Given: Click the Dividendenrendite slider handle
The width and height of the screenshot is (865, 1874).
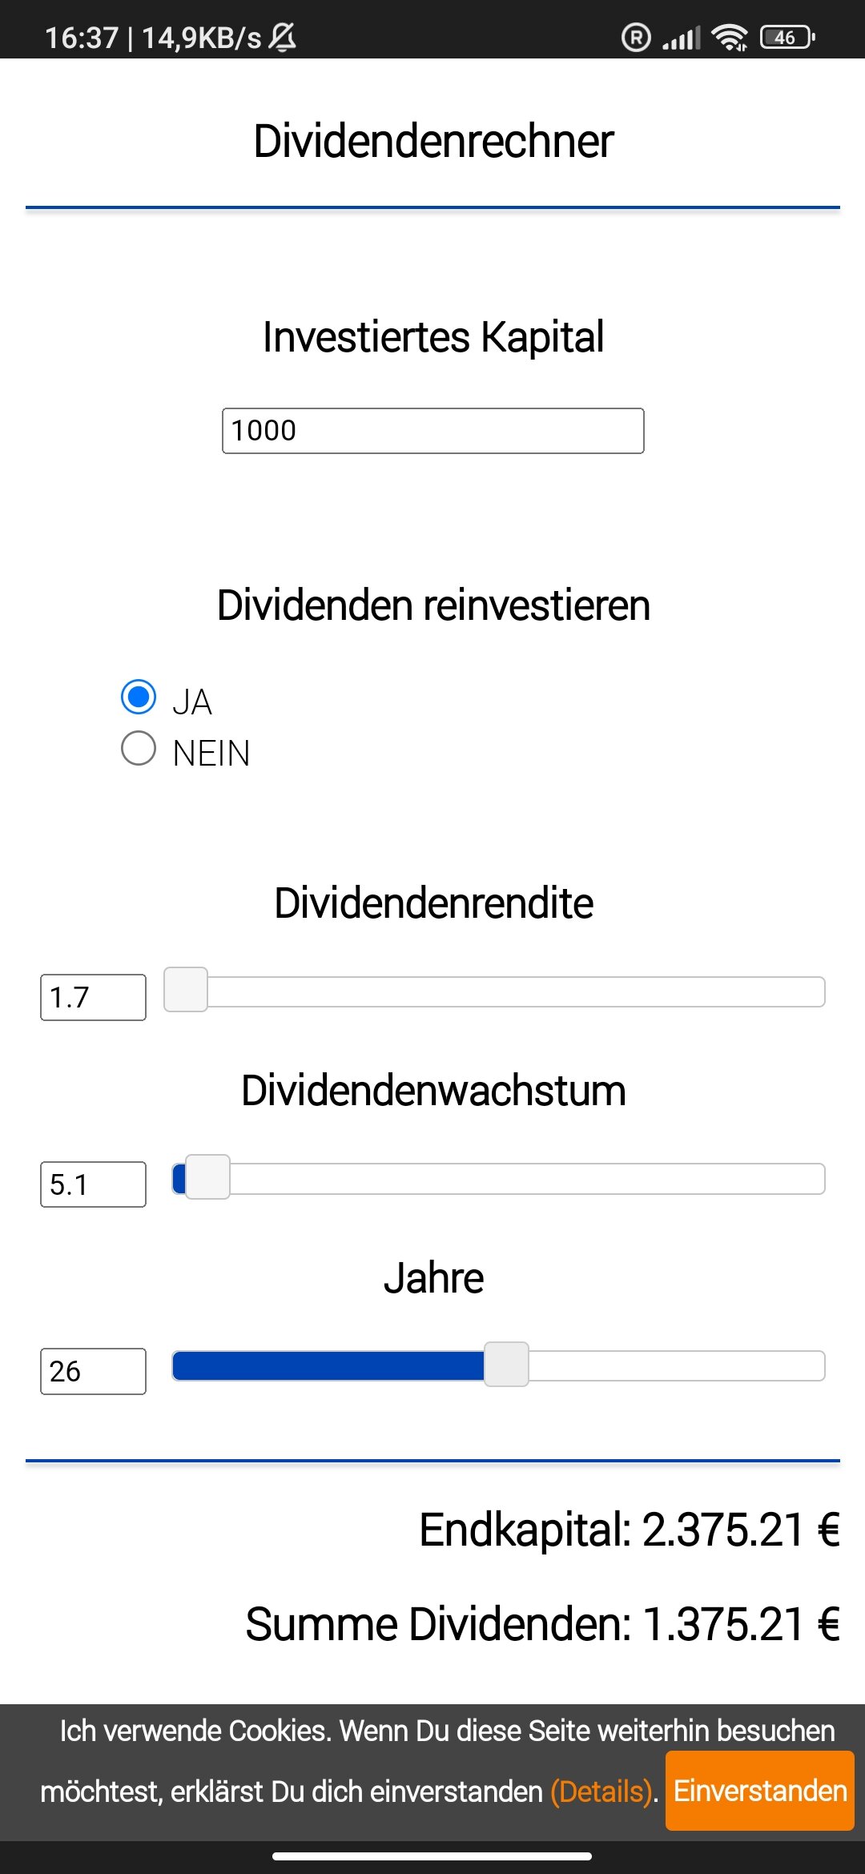Looking at the screenshot, I should 186,990.
